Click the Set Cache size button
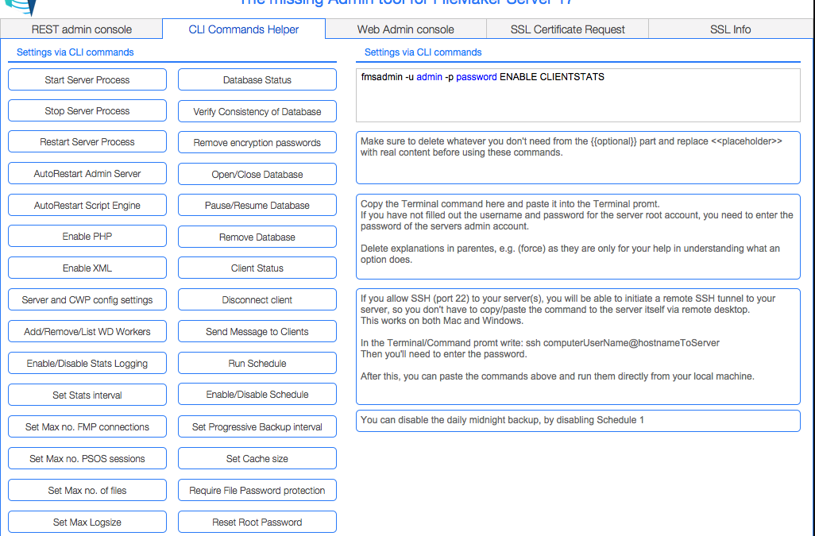The image size is (815, 536). pos(257,459)
